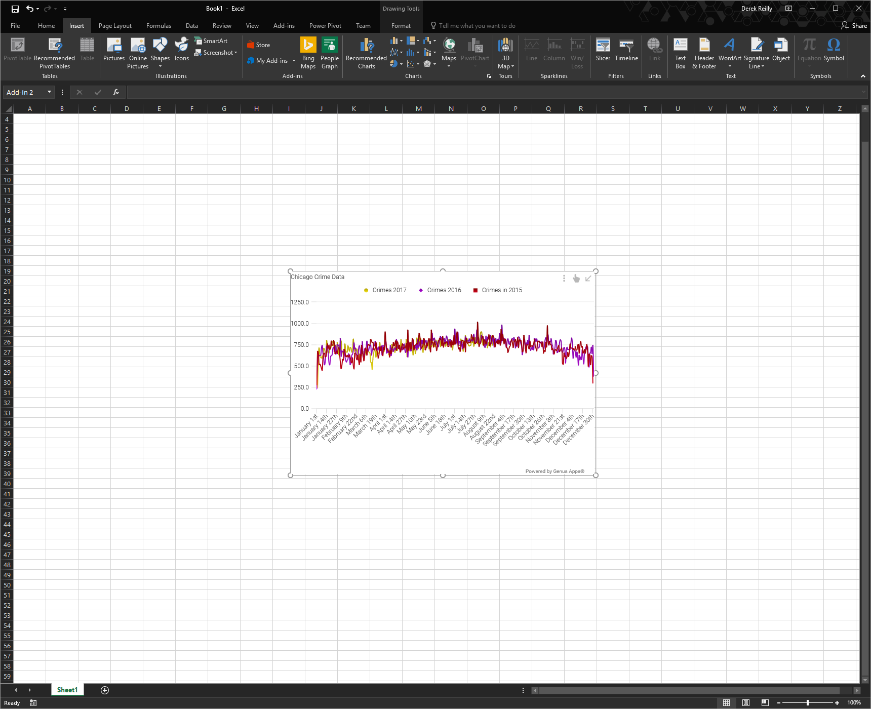871x709 pixels.
Task: Click the zoom in plus button
Action: [837, 703]
